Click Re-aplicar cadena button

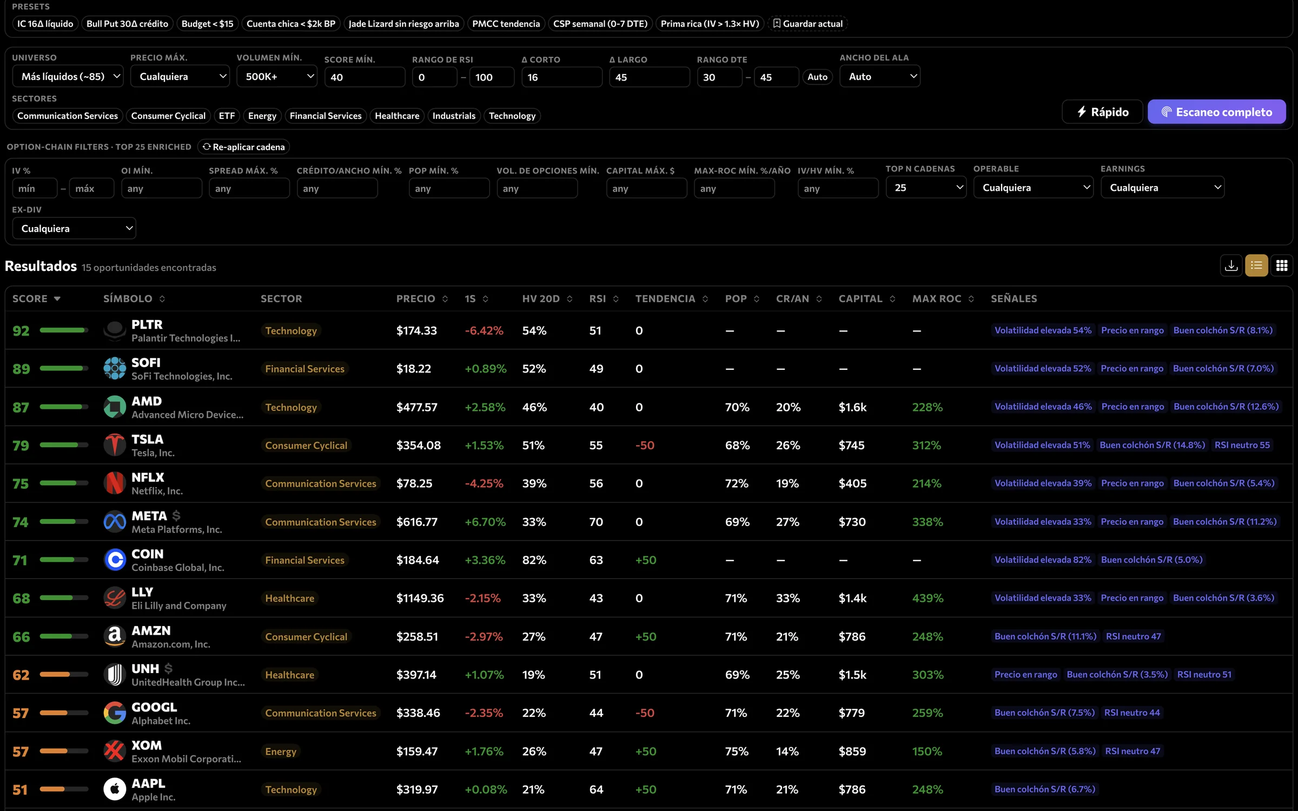pos(243,147)
